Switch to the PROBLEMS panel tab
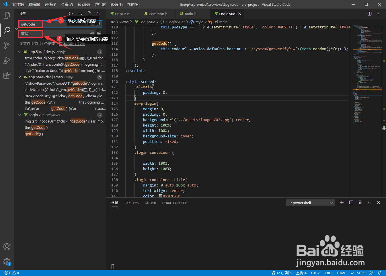The height and width of the screenshot is (276, 386). pos(131,203)
